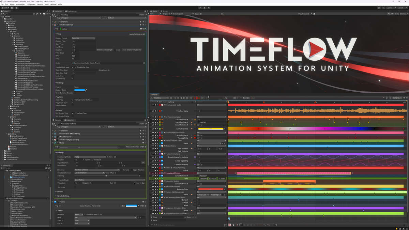
Task: Click the Animate Colors yellow swatch
Action: coord(211,129)
